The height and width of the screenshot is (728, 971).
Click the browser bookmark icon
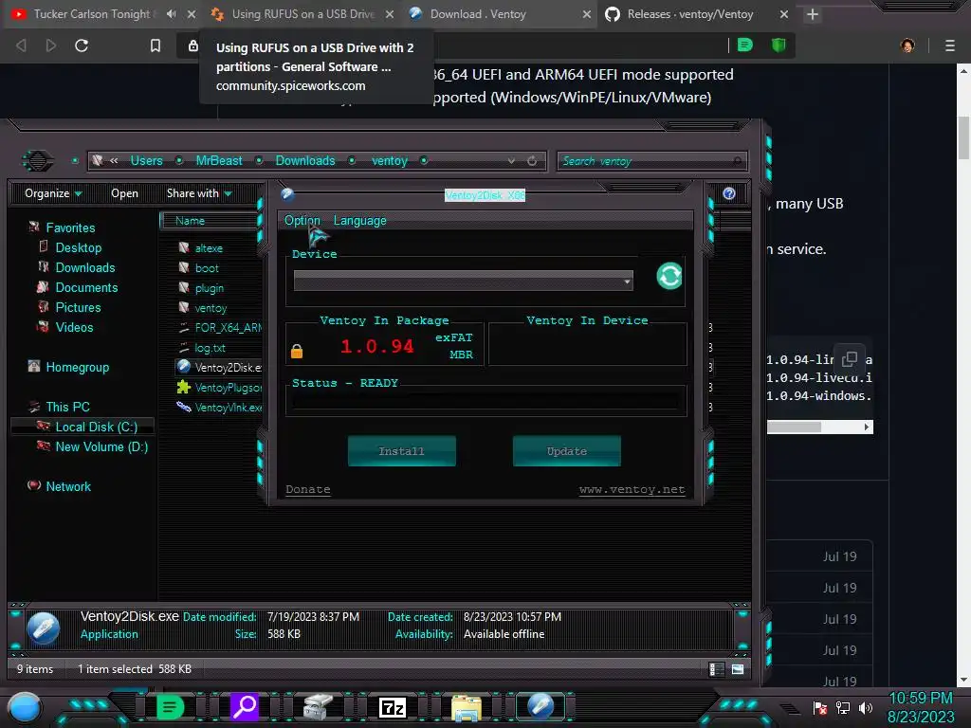(156, 45)
